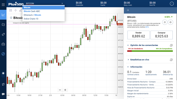
Task: Click Vender 8,889.62 button
Action: 139,35
